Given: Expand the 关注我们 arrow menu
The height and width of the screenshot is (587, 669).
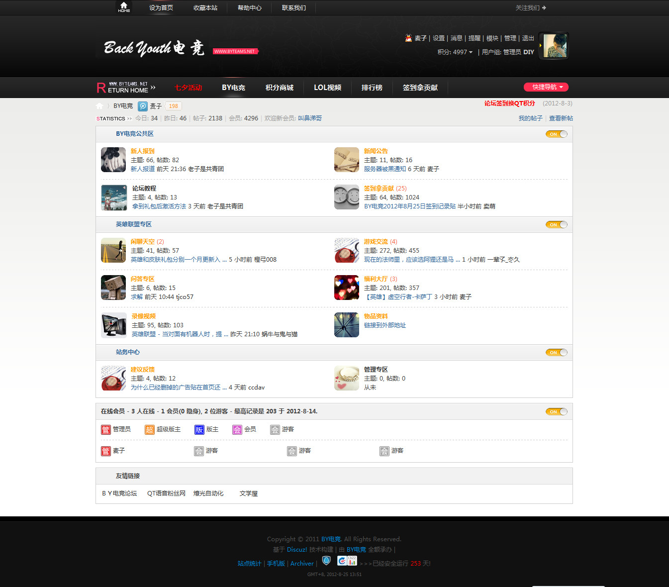Looking at the screenshot, I should coord(531,7).
